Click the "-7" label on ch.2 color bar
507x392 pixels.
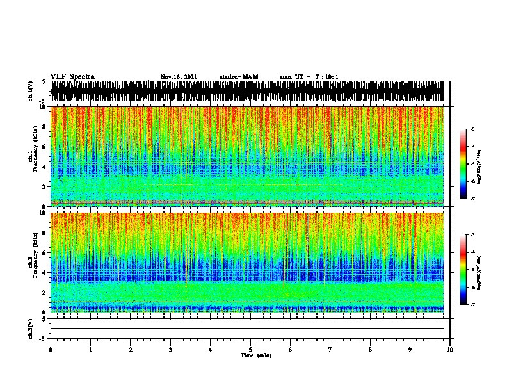pos(472,304)
